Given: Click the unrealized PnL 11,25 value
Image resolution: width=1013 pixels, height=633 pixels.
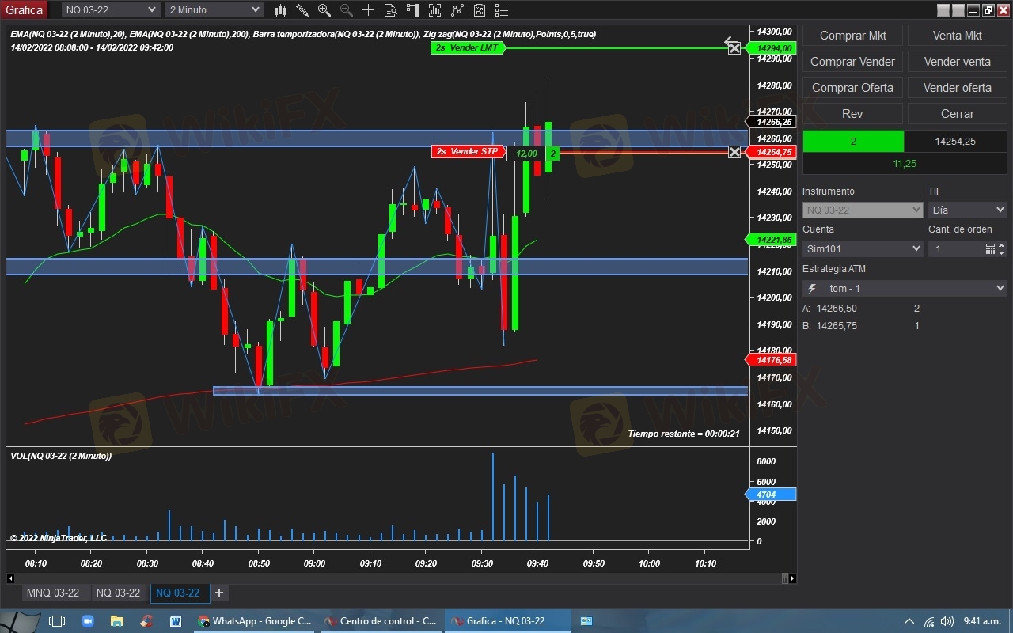Looking at the screenshot, I should pos(905,163).
